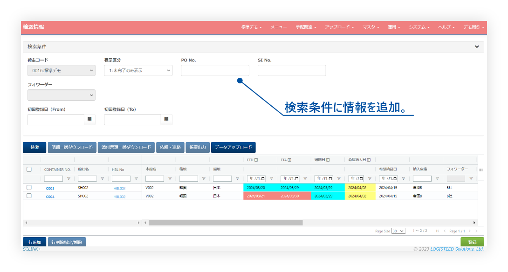Click filter icon under CONTAINER NO. column

click(69, 178)
